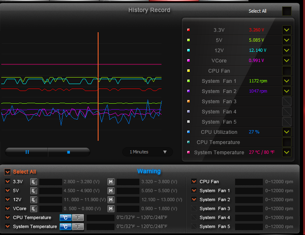This screenshot has height=235, width=305.
Task: Click the 12V low limit L icon
Action: point(34,200)
